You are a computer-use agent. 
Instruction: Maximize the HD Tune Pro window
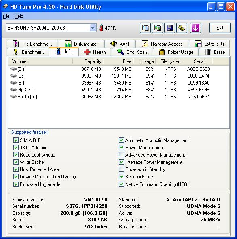pos(221,7)
